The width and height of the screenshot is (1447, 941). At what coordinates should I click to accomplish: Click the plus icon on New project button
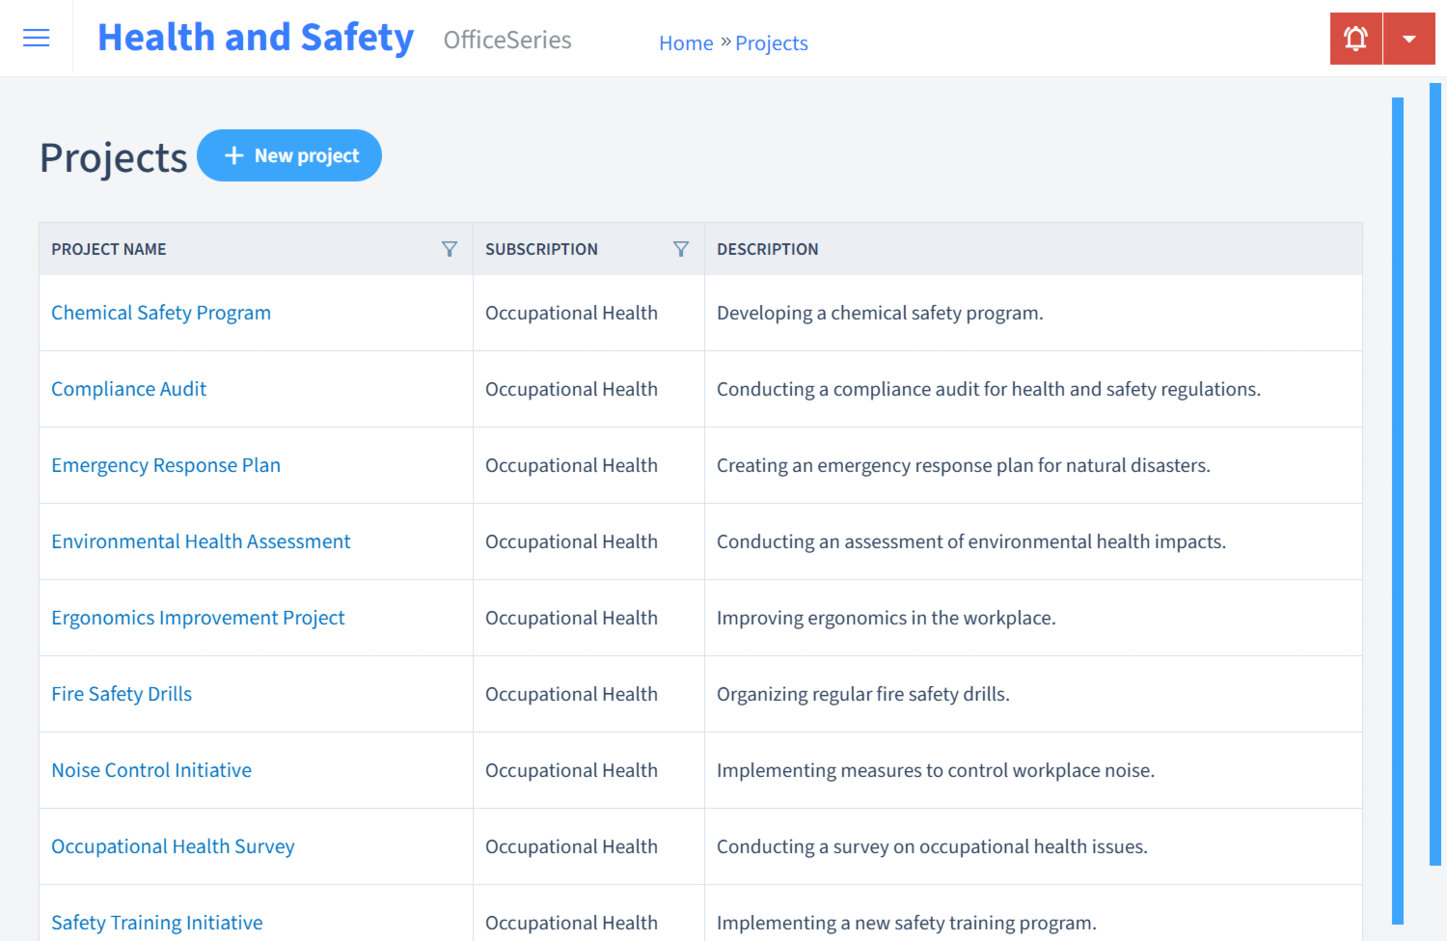(x=234, y=155)
